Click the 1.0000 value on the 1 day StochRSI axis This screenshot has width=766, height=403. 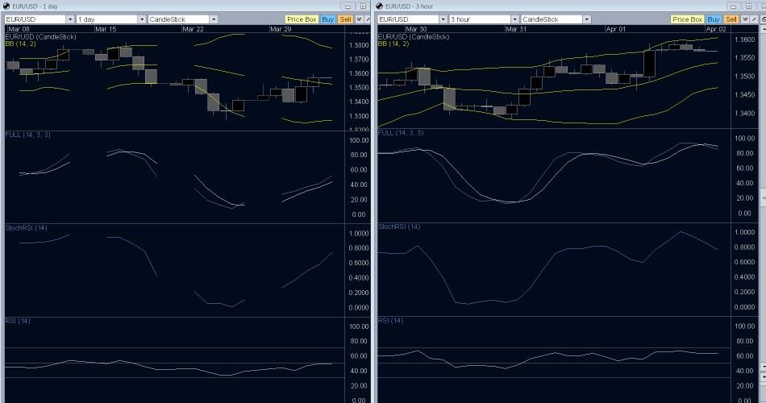point(359,234)
